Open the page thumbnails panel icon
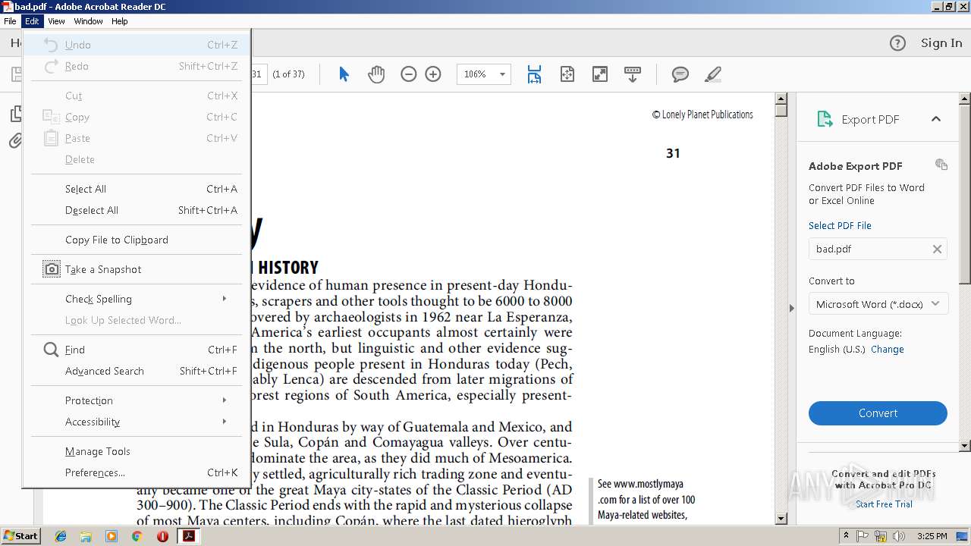This screenshot has width=971, height=546. coord(15,114)
